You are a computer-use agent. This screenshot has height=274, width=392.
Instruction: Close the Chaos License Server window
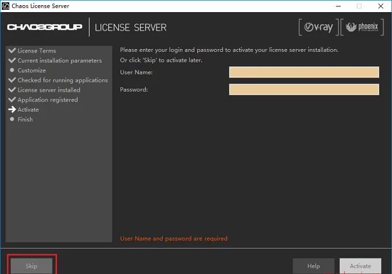[x=380, y=6]
